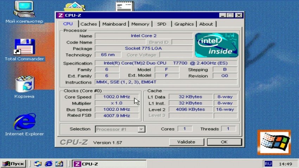Click the Instructions field MMX, SSE
299x168 pixels.
pos(166,82)
